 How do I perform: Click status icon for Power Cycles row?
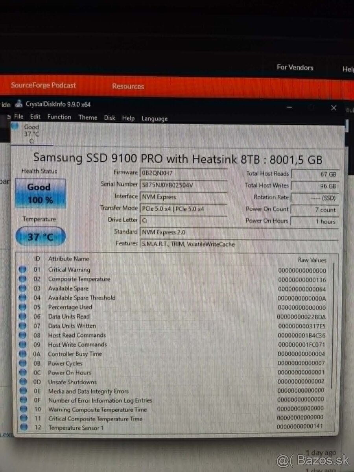click(22, 363)
